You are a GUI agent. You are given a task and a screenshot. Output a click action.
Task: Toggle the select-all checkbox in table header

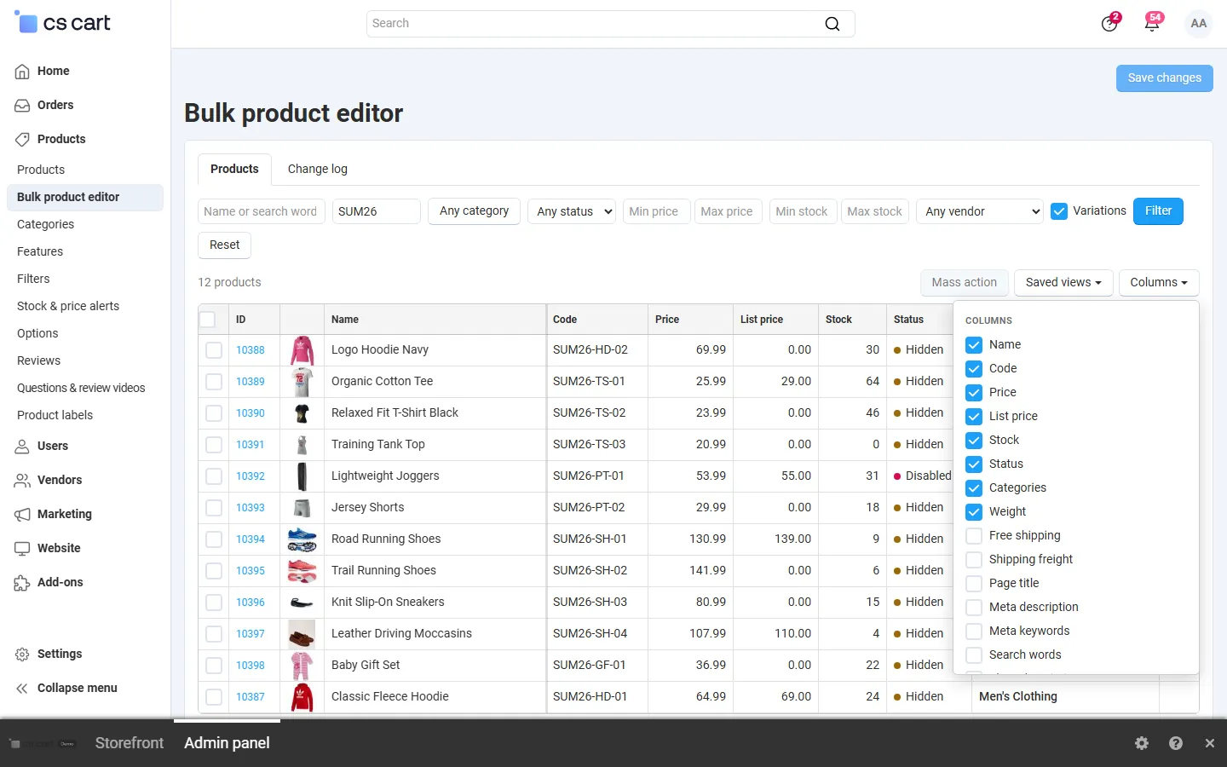207,320
